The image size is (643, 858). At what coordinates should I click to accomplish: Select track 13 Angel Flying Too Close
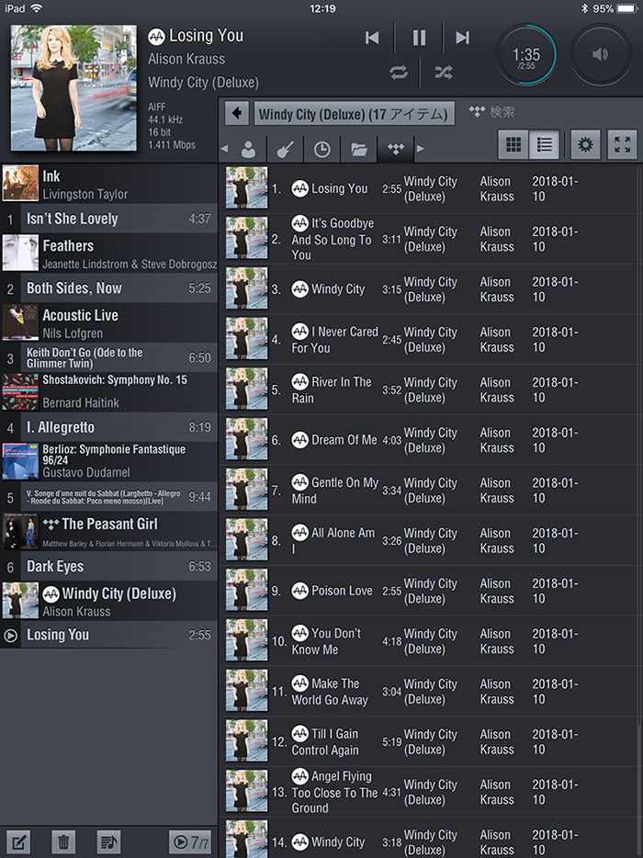428,793
